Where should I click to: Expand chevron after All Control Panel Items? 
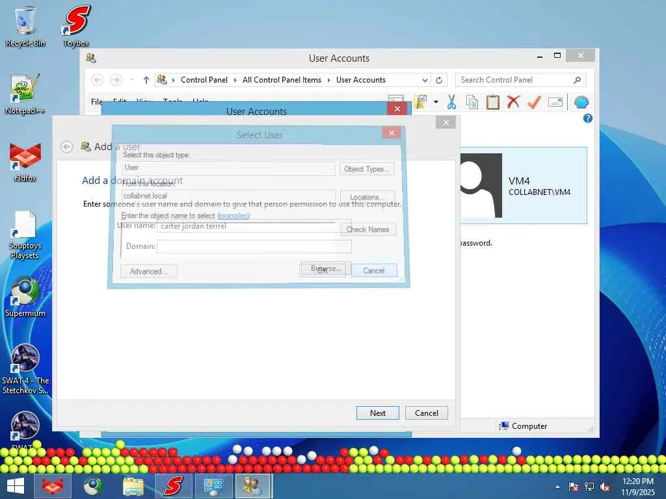pos(328,80)
